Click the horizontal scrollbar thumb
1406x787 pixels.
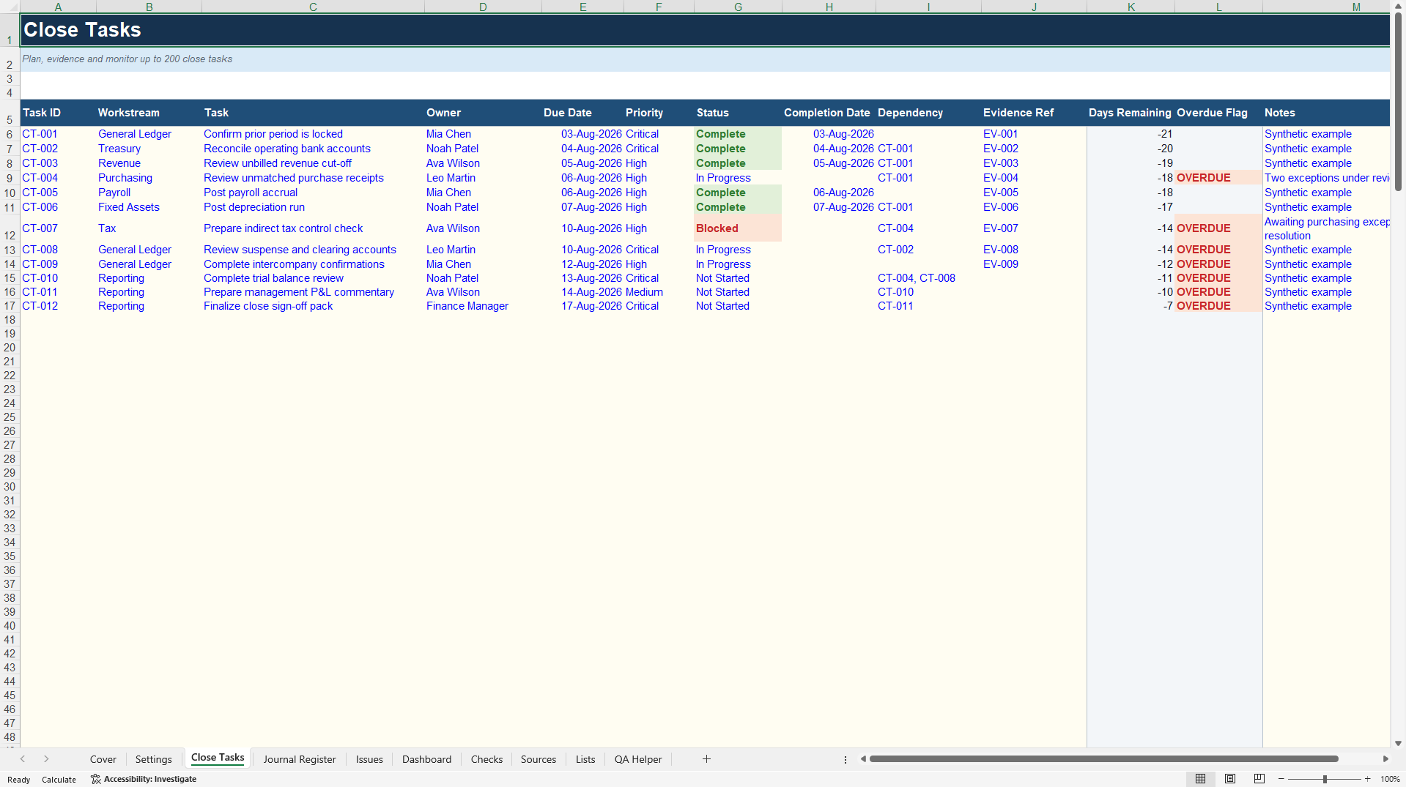click(x=1103, y=759)
